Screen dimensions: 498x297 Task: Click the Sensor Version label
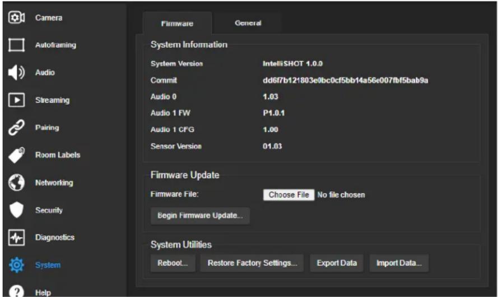coord(176,146)
